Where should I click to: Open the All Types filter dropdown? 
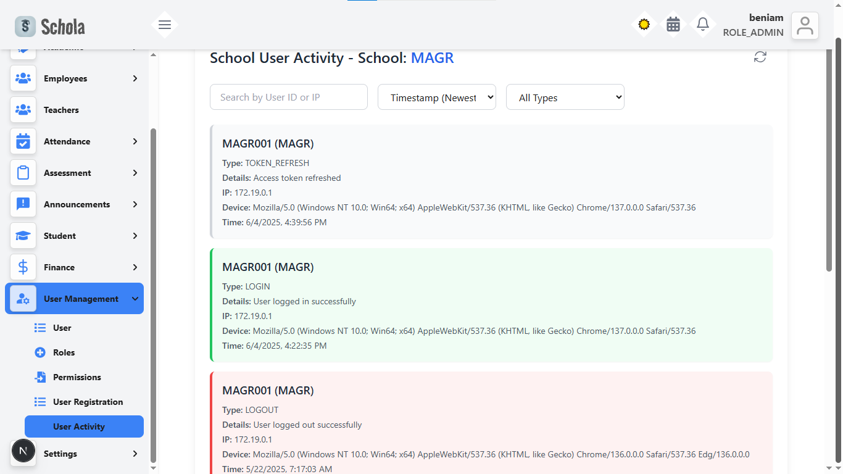pyautogui.click(x=565, y=98)
